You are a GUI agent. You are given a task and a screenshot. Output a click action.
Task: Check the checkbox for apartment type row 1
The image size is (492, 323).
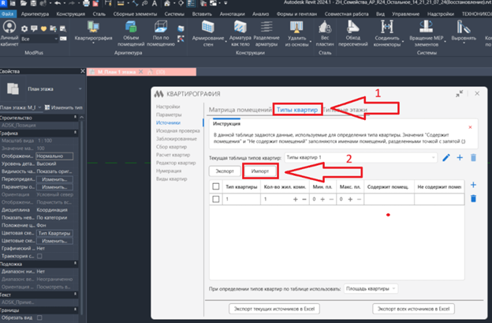tap(216, 199)
